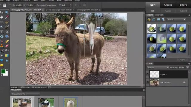Show All effects icon with fx

point(163,19)
